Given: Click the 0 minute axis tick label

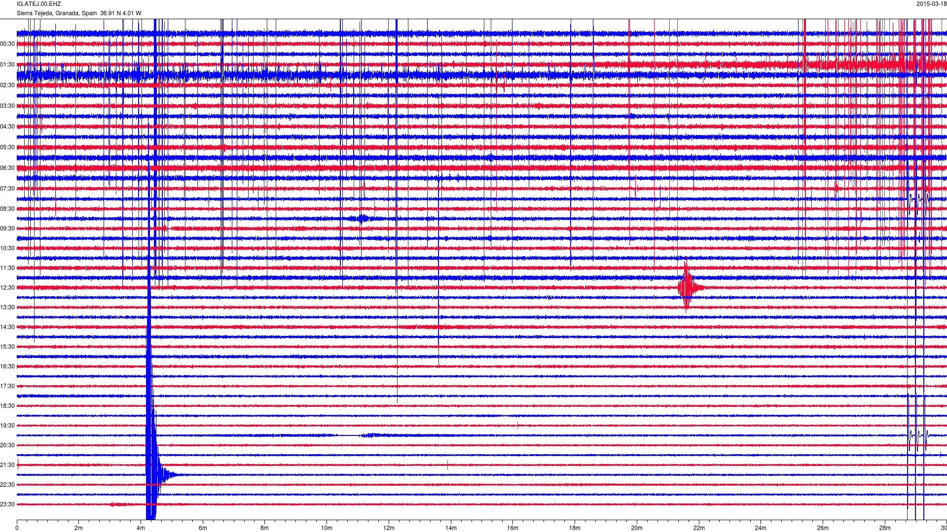Looking at the screenshot, I should [17, 528].
